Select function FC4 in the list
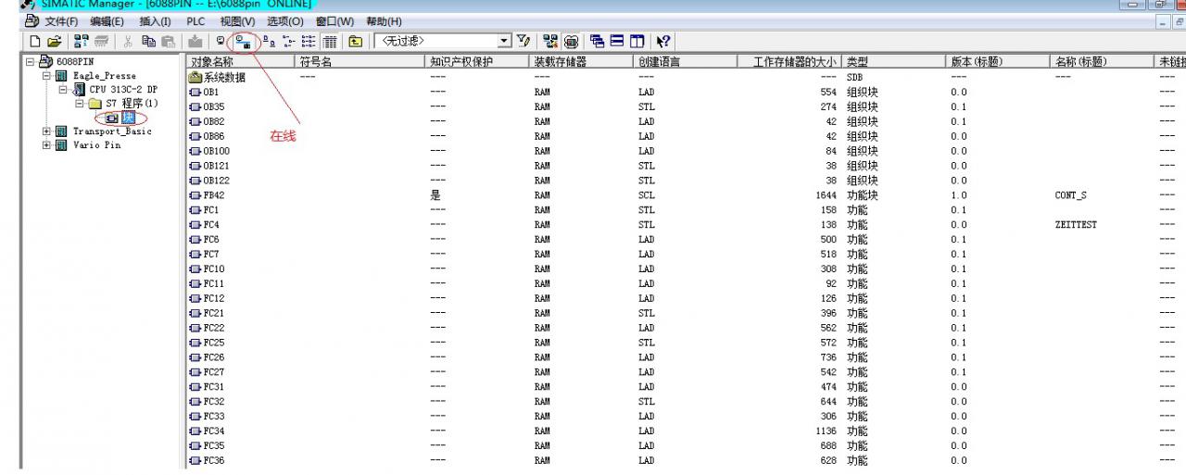 pyautogui.click(x=206, y=225)
